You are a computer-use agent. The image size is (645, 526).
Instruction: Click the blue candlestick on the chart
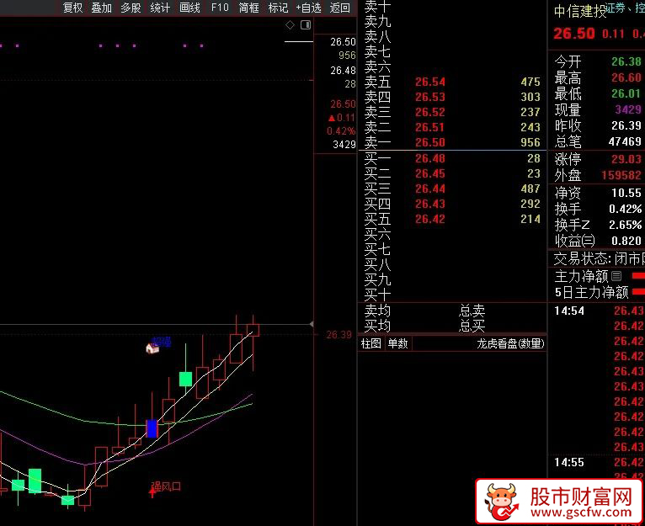[x=152, y=428]
